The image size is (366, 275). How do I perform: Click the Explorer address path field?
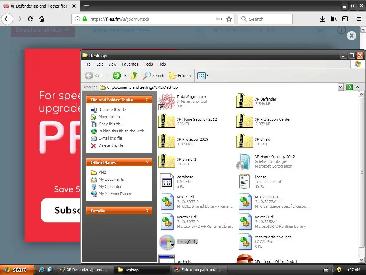tap(218, 87)
